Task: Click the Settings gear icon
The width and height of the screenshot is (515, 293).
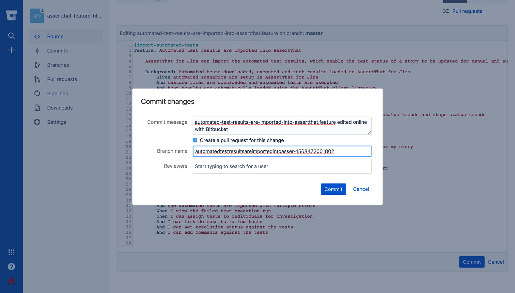Action: click(x=37, y=122)
